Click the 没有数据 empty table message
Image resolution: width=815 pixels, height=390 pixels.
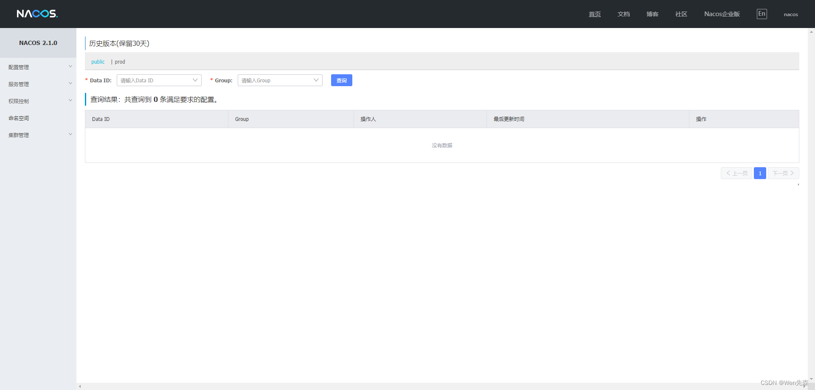[x=442, y=145]
